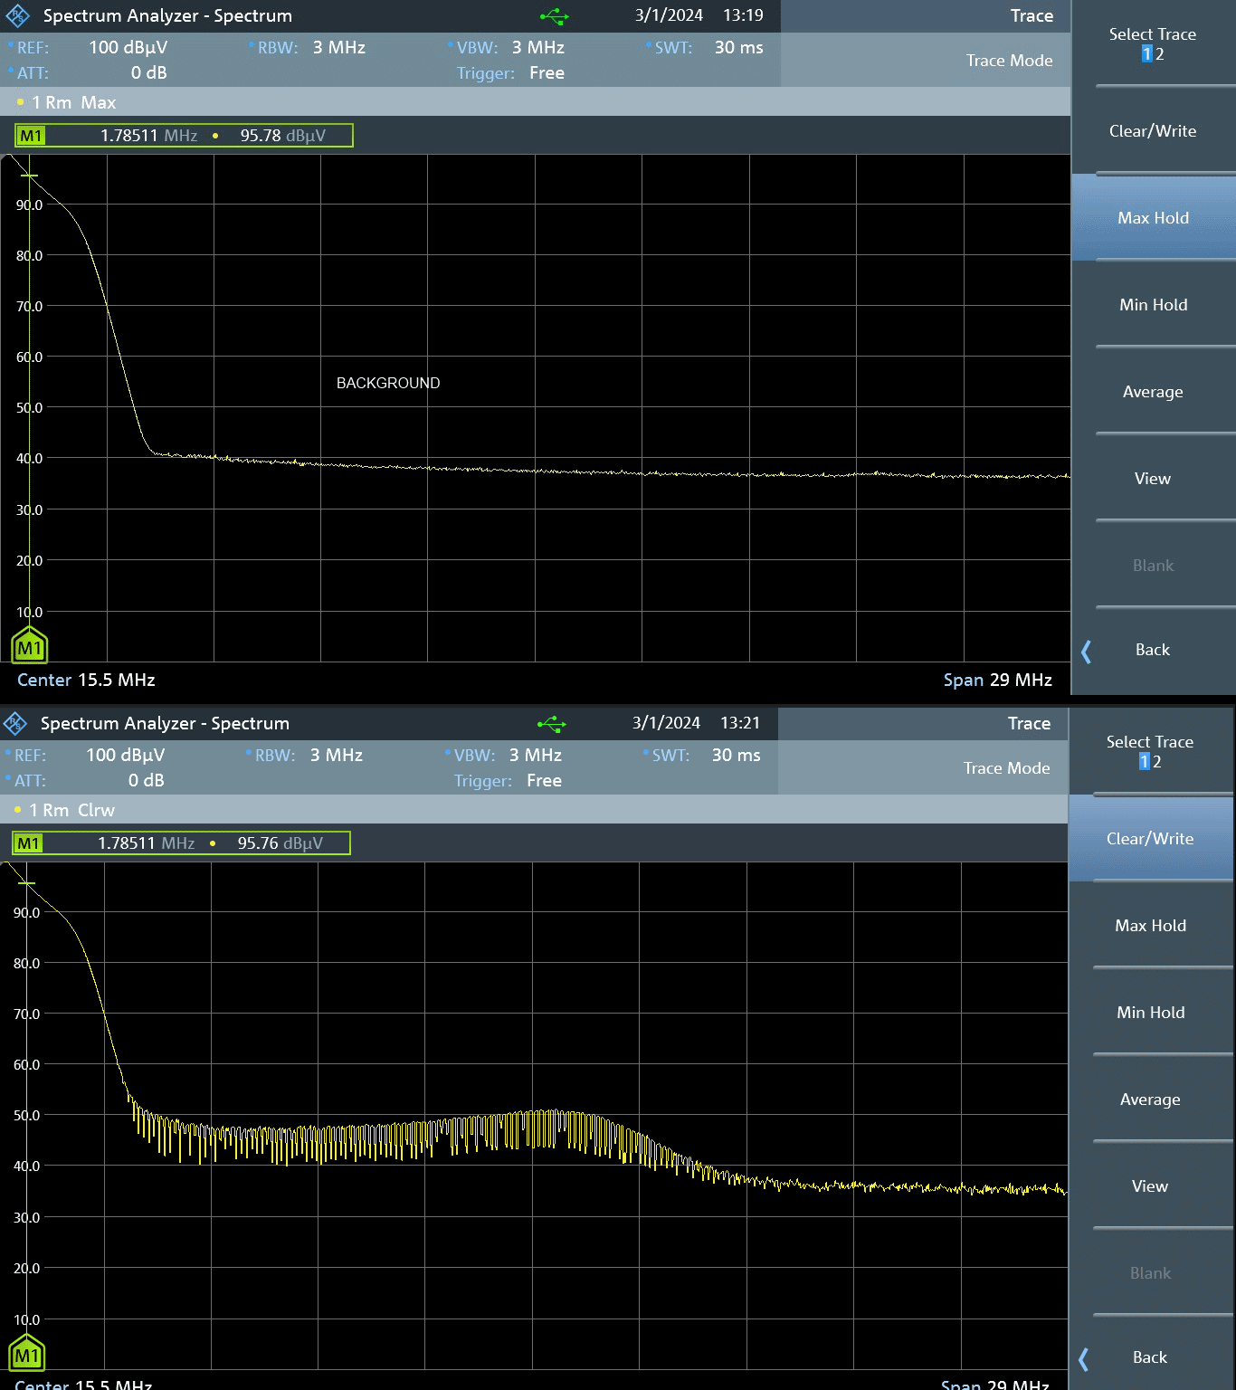Image resolution: width=1236 pixels, height=1390 pixels.
Task: Click marker readout 95.76 dBµV
Action: (280, 843)
